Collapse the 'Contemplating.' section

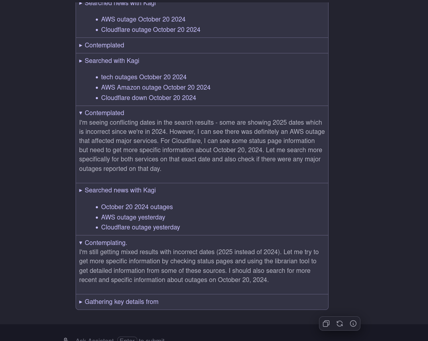(x=105, y=243)
